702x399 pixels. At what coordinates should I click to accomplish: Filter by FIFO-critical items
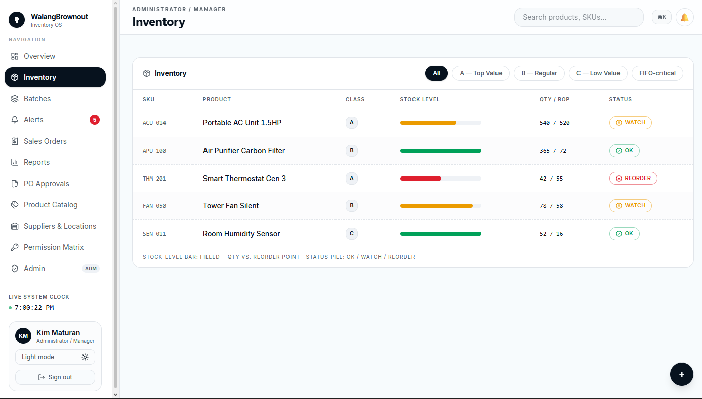657,73
